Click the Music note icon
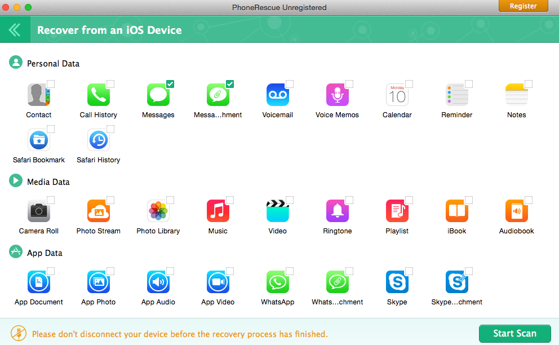Screen dimensions: 559x345 coord(218,211)
